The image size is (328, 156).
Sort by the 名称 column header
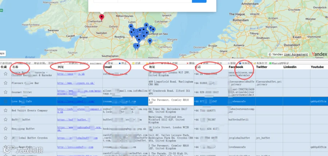click(x=15, y=67)
